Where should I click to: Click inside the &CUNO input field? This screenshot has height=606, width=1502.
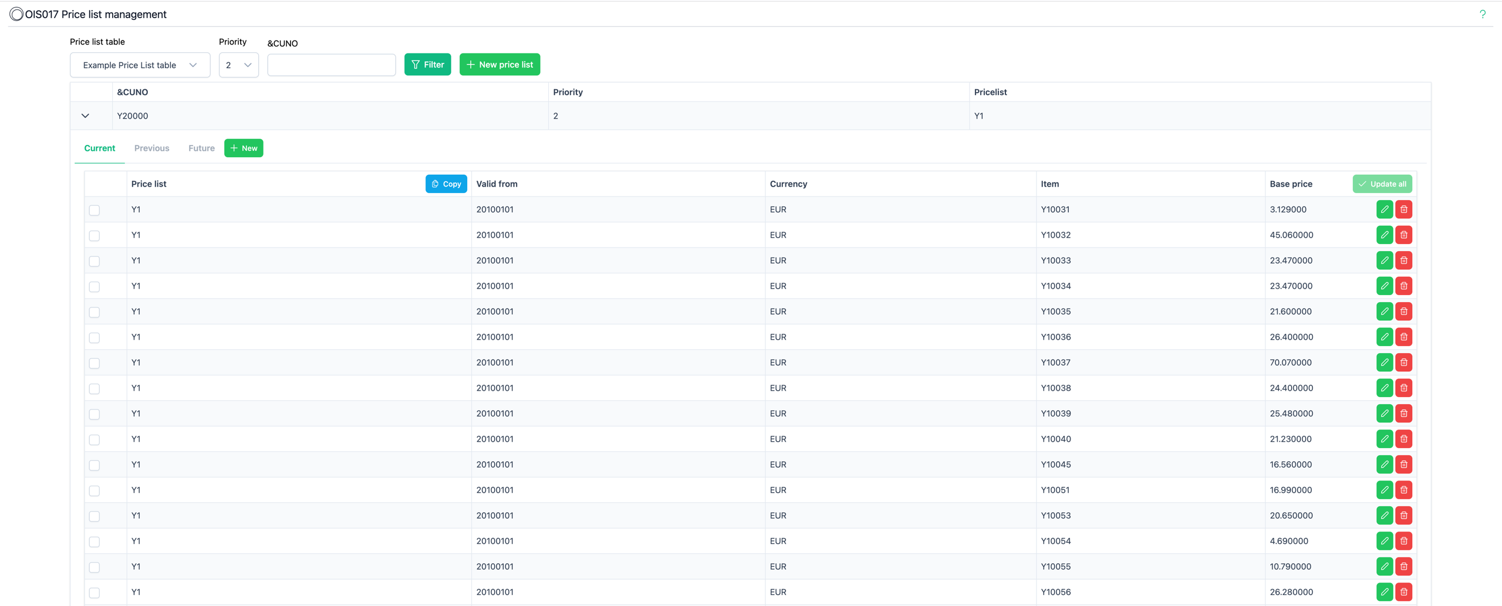[331, 65]
